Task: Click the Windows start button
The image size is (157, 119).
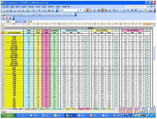Action: pos(8,115)
